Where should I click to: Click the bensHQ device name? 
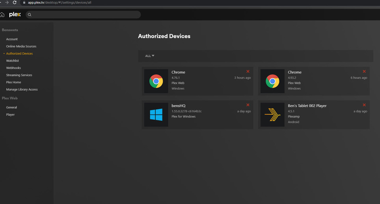click(178, 106)
